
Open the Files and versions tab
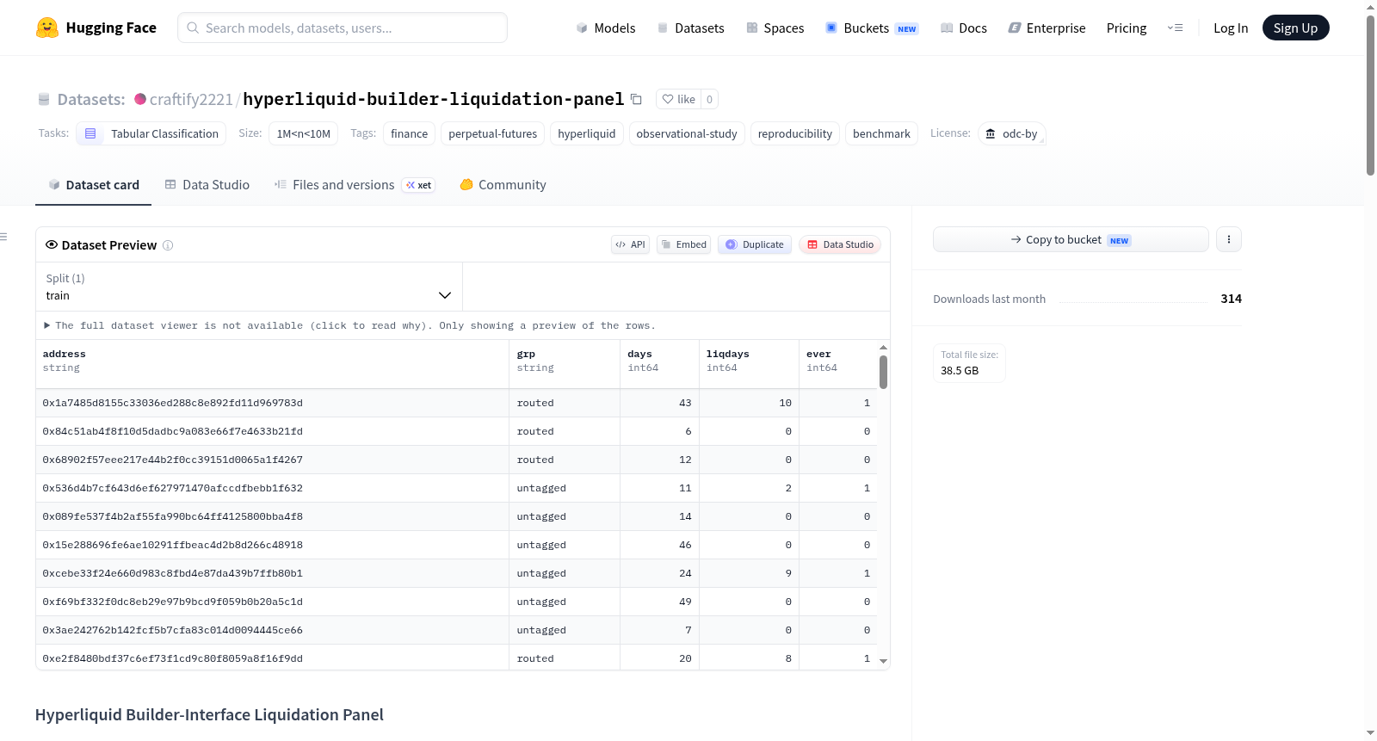pos(355,185)
